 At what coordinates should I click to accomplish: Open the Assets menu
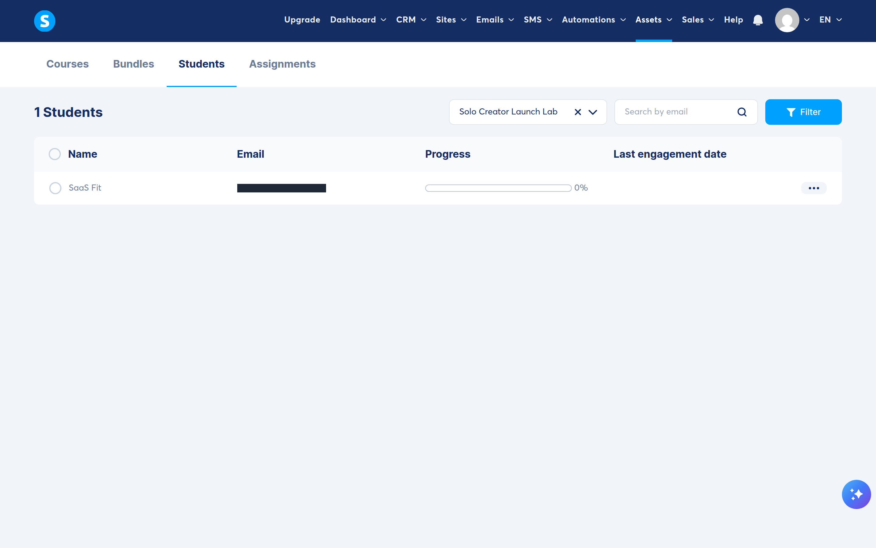654,20
